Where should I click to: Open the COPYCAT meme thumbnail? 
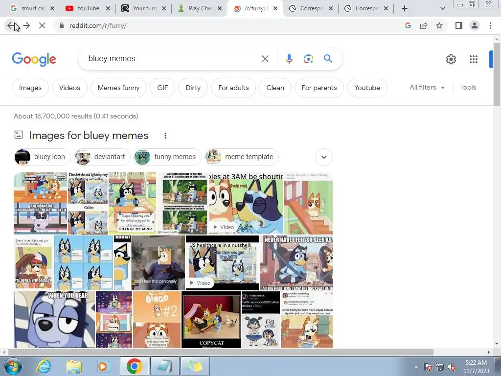click(211, 319)
